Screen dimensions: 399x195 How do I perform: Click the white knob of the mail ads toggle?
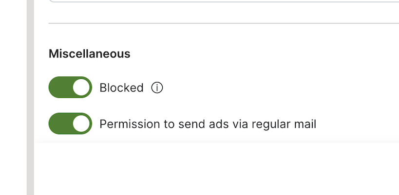click(x=82, y=124)
